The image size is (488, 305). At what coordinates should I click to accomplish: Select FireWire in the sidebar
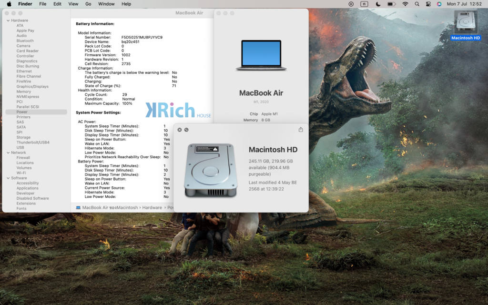tap(24, 81)
